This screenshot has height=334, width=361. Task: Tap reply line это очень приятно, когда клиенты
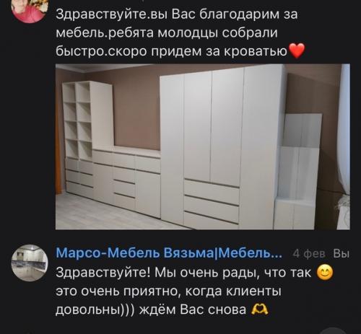coord(168,291)
